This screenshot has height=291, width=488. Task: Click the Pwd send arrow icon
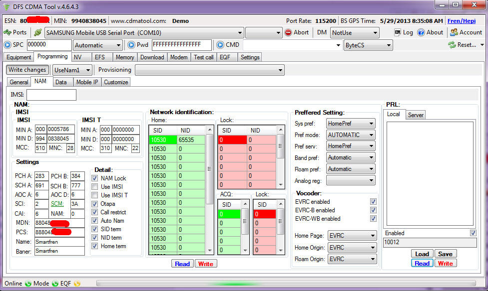[x=131, y=45]
